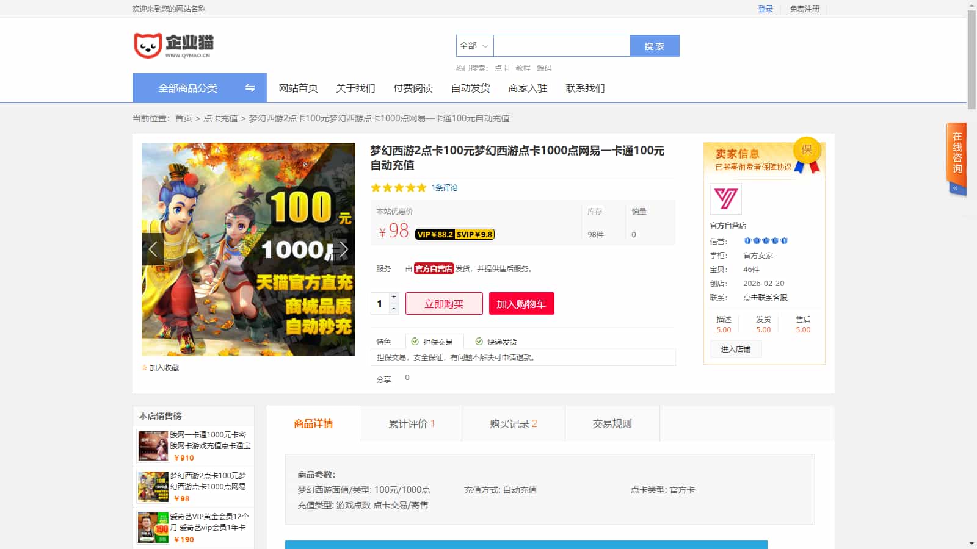Image resolution: width=977 pixels, height=549 pixels.
Task: Click the seller store logo avatar
Action: click(726, 199)
